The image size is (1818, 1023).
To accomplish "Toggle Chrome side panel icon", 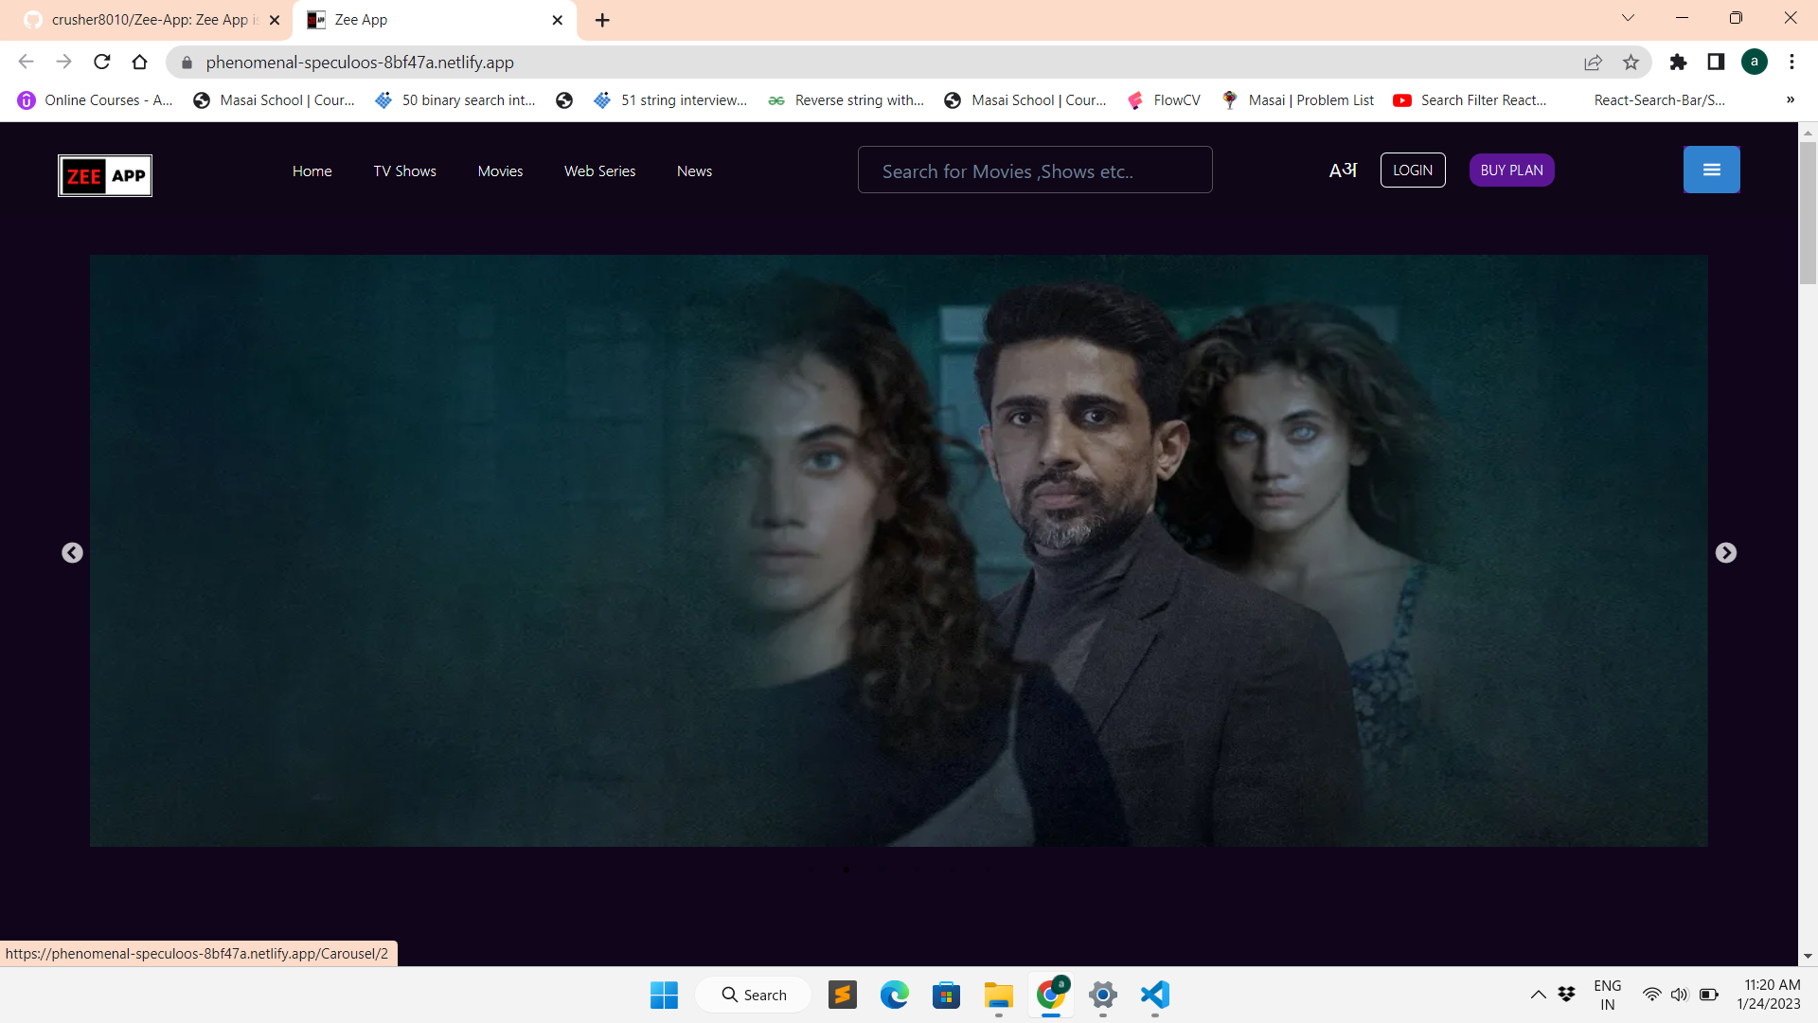I will click(1716, 63).
